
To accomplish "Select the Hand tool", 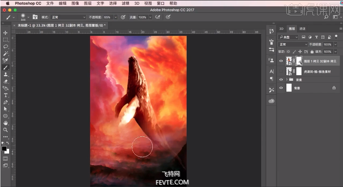I will click(x=6, y=123).
